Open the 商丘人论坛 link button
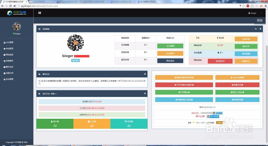 pyautogui.click(x=237, y=92)
